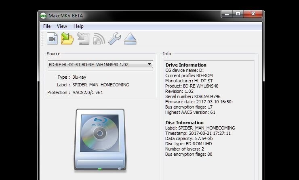Click the MakeMKV title bar logo icon
Screen dimensions: 299x180
(43, 16)
